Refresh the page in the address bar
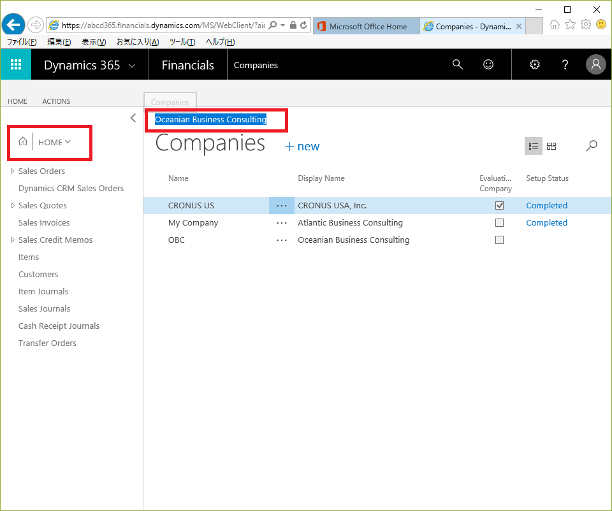 [303, 25]
